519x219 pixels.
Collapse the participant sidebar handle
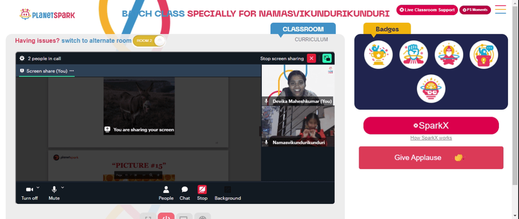[260, 131]
